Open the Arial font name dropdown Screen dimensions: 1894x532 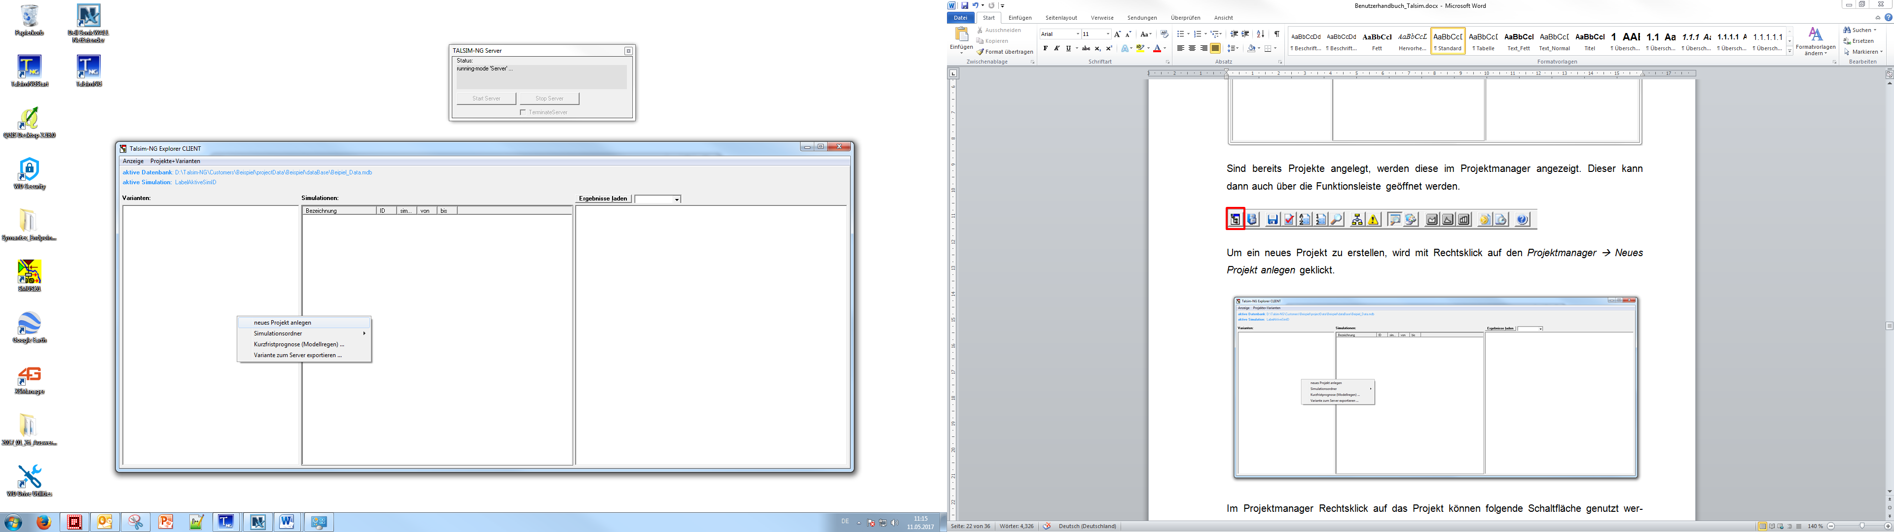[x=1078, y=34]
